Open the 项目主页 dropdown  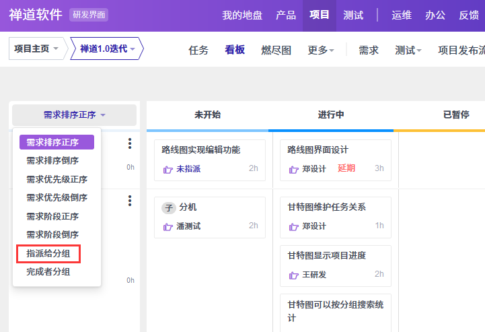[x=38, y=49]
